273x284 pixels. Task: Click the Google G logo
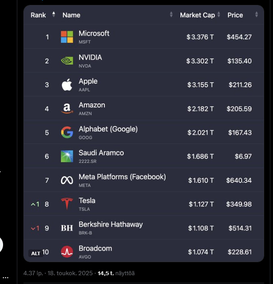[x=67, y=133]
